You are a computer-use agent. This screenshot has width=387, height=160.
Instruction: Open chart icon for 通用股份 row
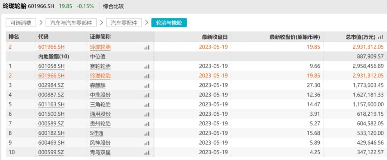point(147,114)
